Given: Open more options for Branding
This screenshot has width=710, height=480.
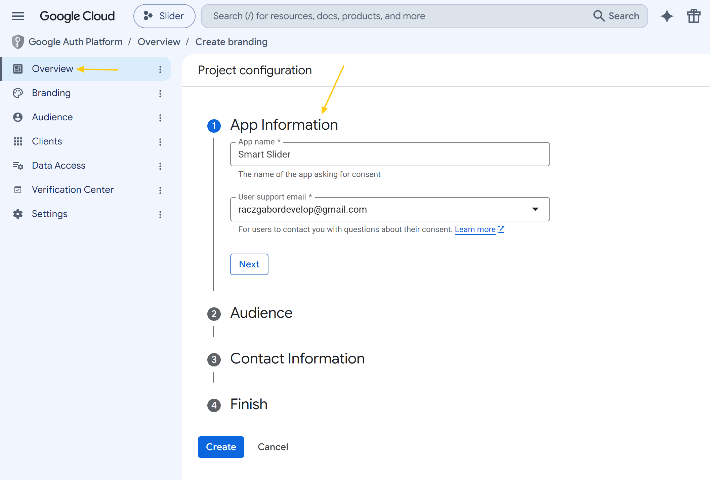Looking at the screenshot, I should tap(160, 94).
